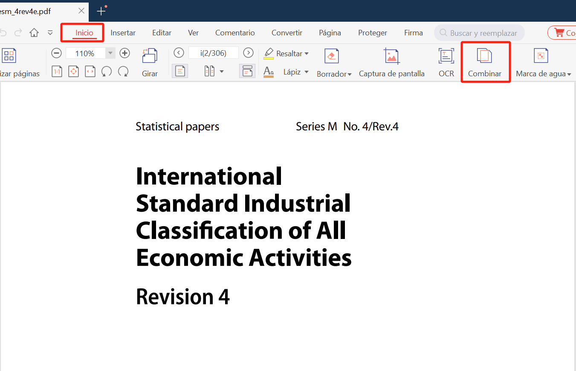Open a new tab with plus button
This screenshot has height=371, width=576.
click(x=101, y=11)
